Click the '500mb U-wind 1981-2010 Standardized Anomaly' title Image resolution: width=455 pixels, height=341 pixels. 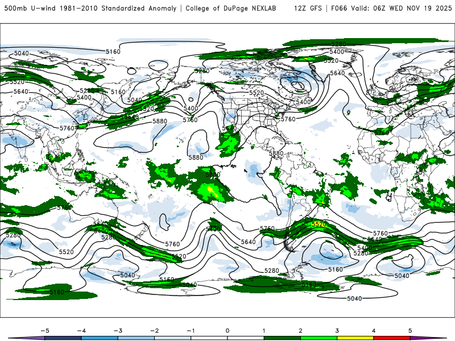click(x=90, y=9)
